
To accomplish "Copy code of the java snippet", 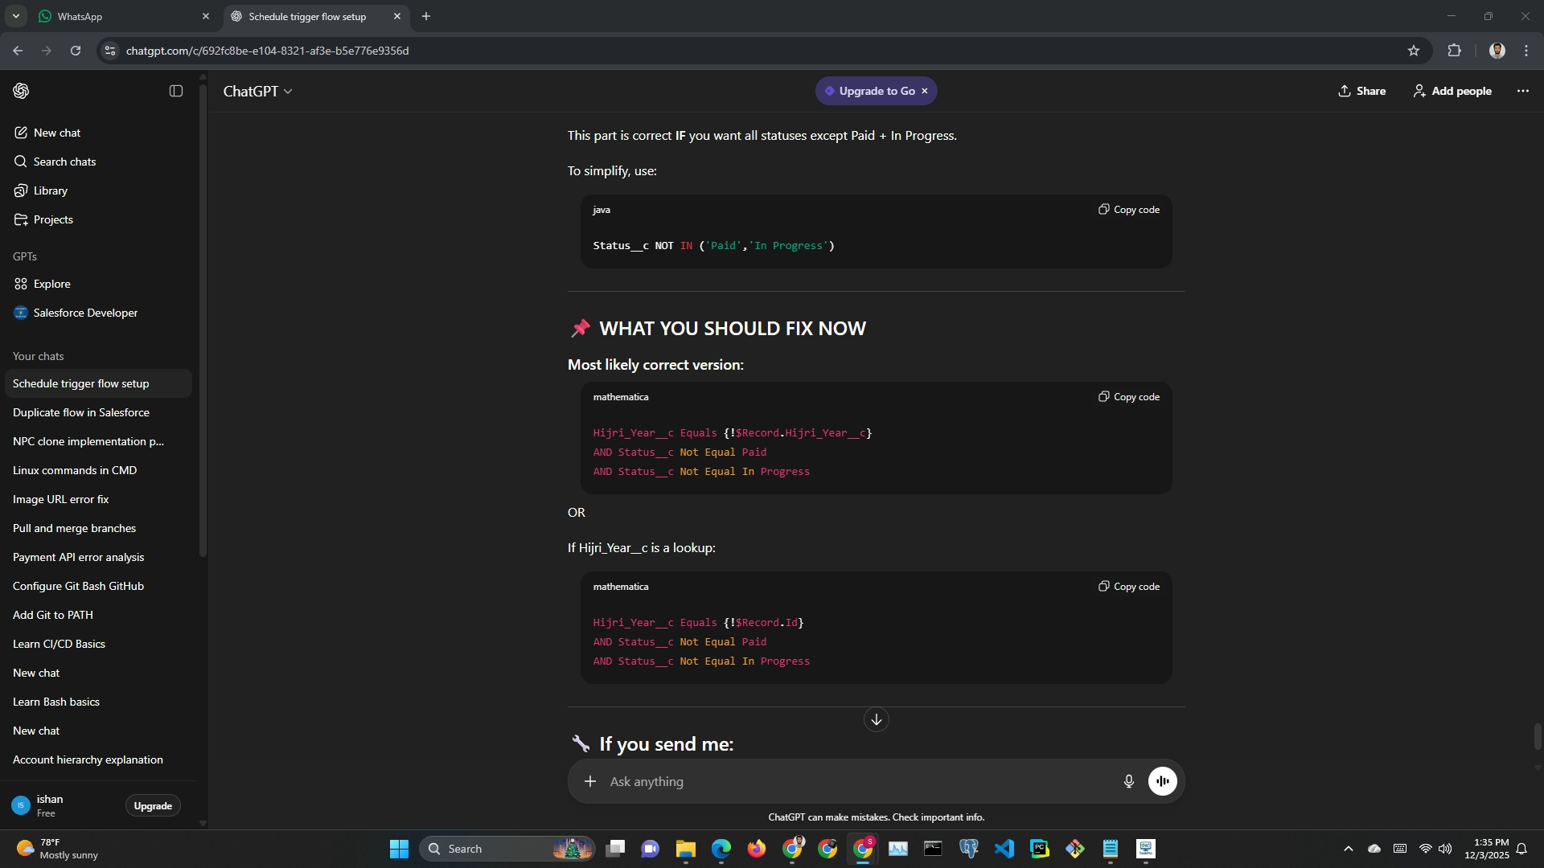I will 1129,210.
